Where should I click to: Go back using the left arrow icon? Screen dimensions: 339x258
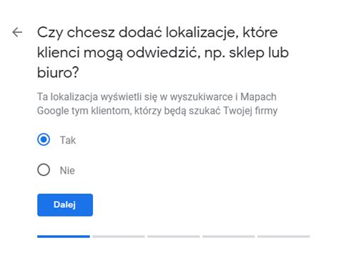tap(17, 32)
